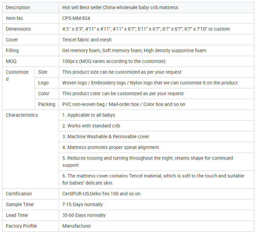257x235 pixels.
Task: Select the Works with standard crib line
Action: coord(91,126)
